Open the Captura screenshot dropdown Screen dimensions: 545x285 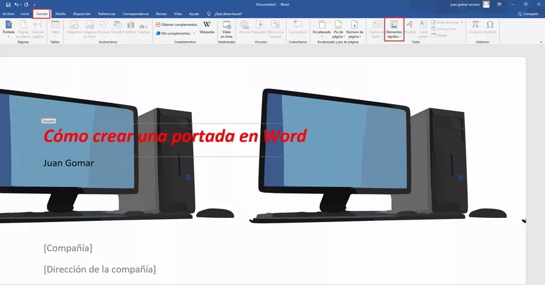pos(144,28)
